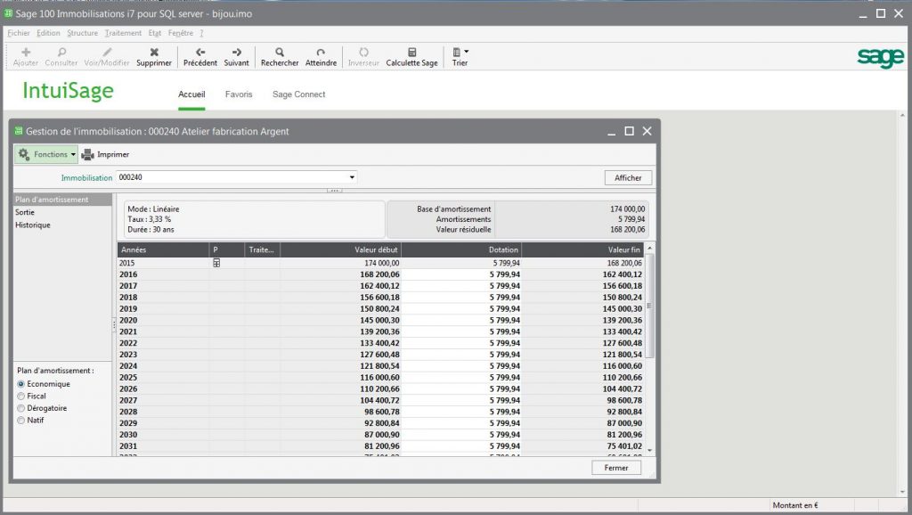Open the Traitement menu
Viewport: 912px width, 515px height.
pos(123,33)
